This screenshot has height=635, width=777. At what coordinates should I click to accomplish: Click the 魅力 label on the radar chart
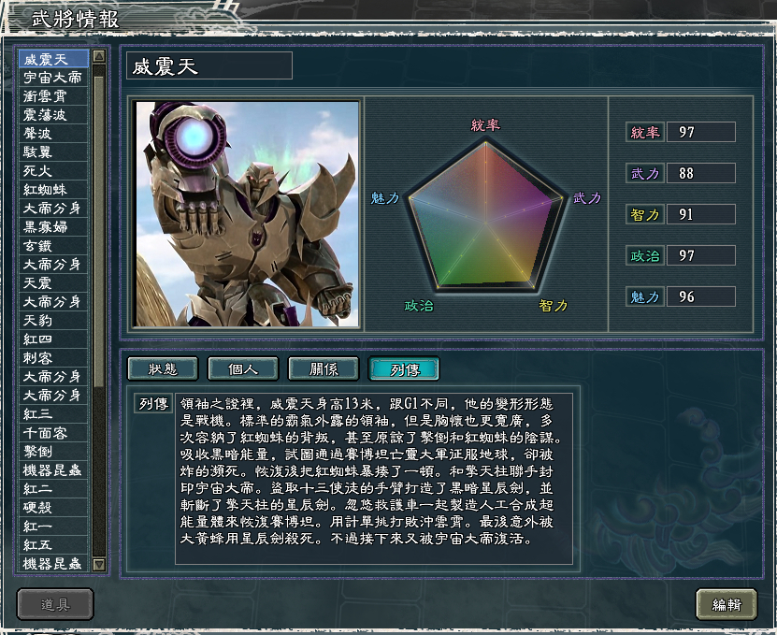point(385,198)
